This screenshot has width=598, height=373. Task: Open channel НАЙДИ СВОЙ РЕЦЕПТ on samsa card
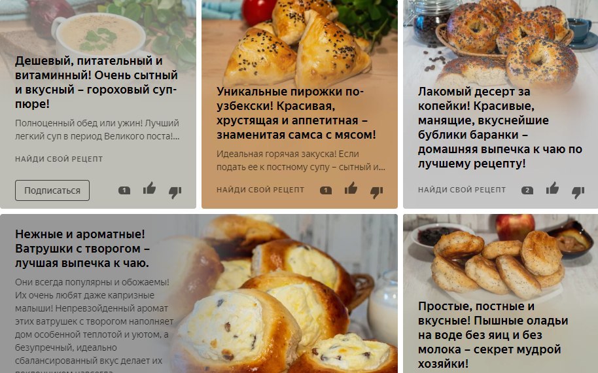260,190
